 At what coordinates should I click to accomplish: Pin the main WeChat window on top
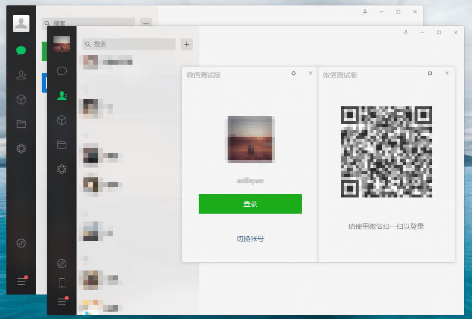365,12
